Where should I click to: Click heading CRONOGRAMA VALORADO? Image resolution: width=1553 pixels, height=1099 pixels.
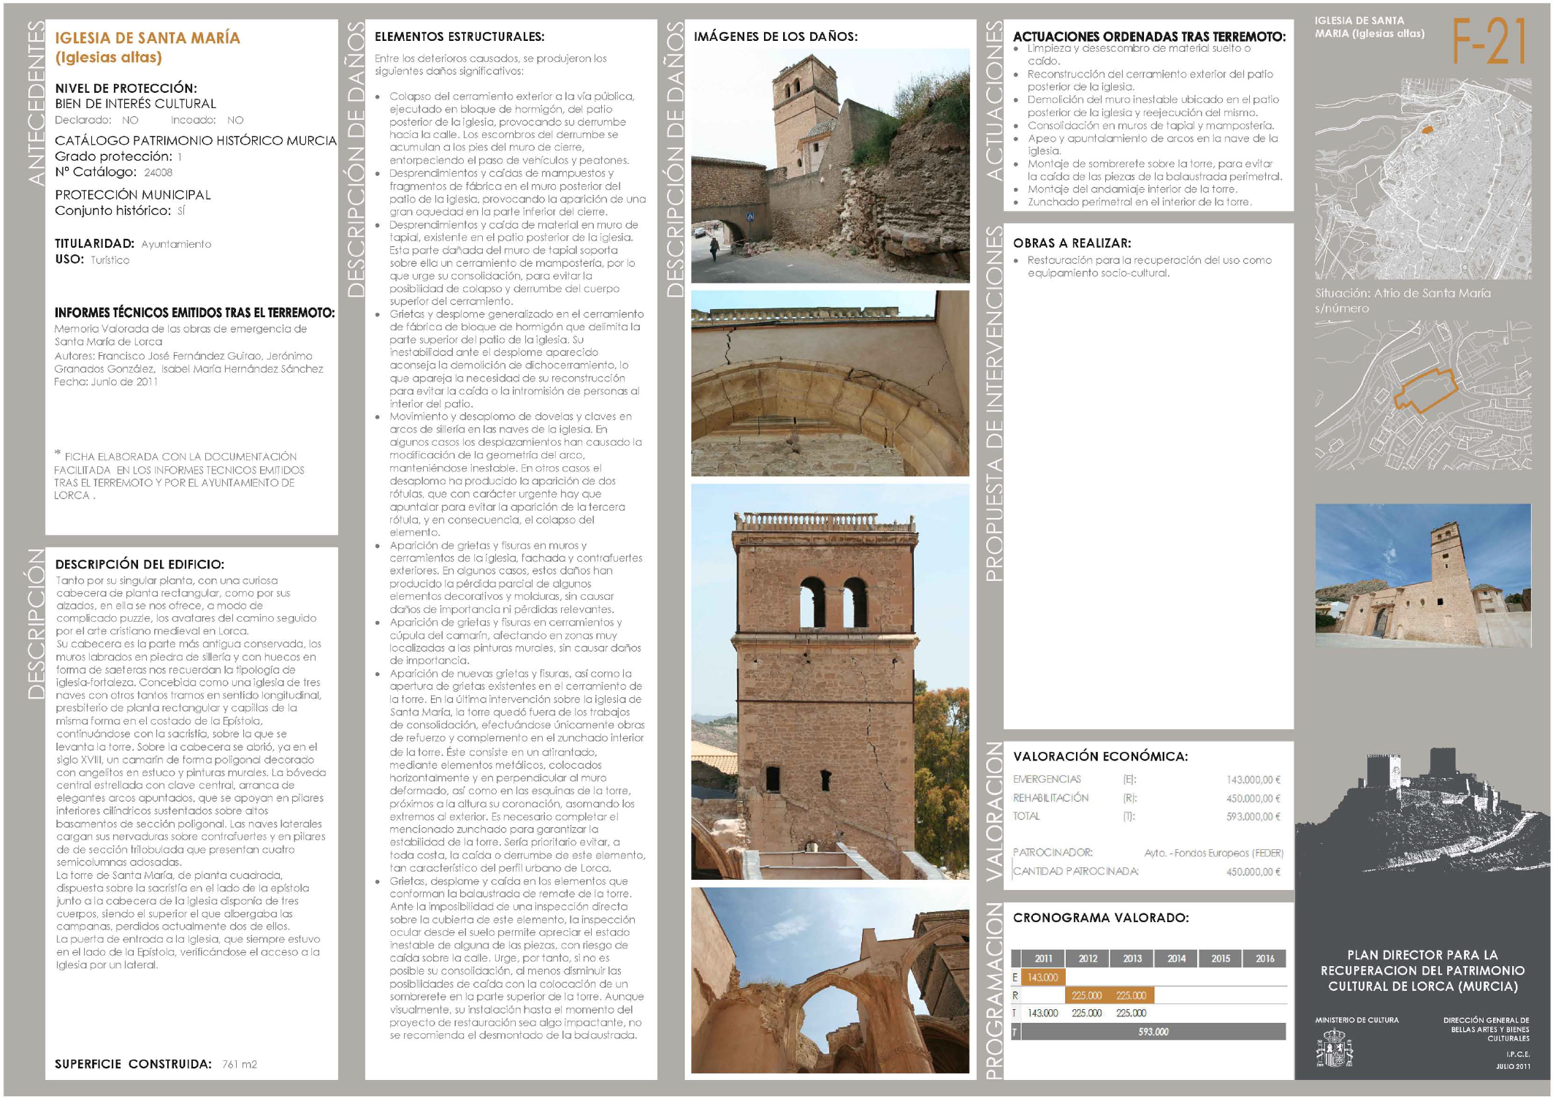[x=1101, y=918]
